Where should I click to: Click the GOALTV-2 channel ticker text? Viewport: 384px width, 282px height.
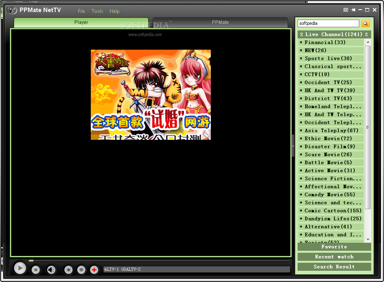tap(131, 269)
